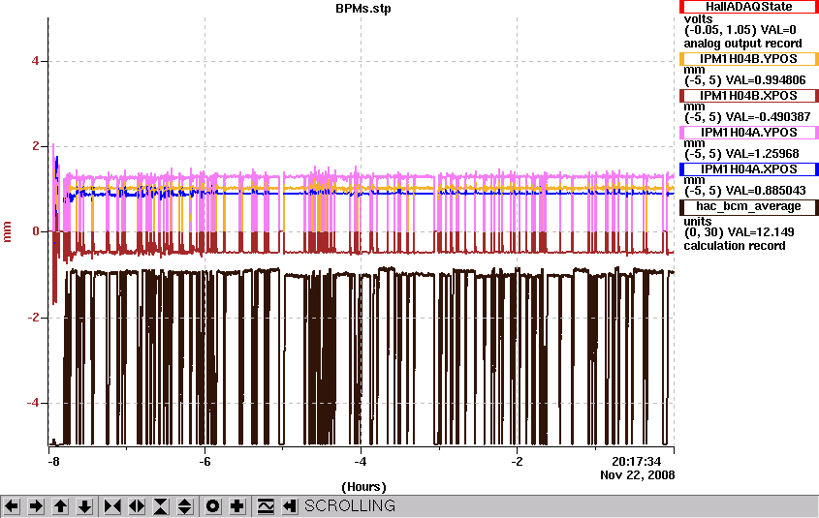Pan the plot up with the up-arrow icon
This screenshot has height=518, width=819.
pos(61,506)
